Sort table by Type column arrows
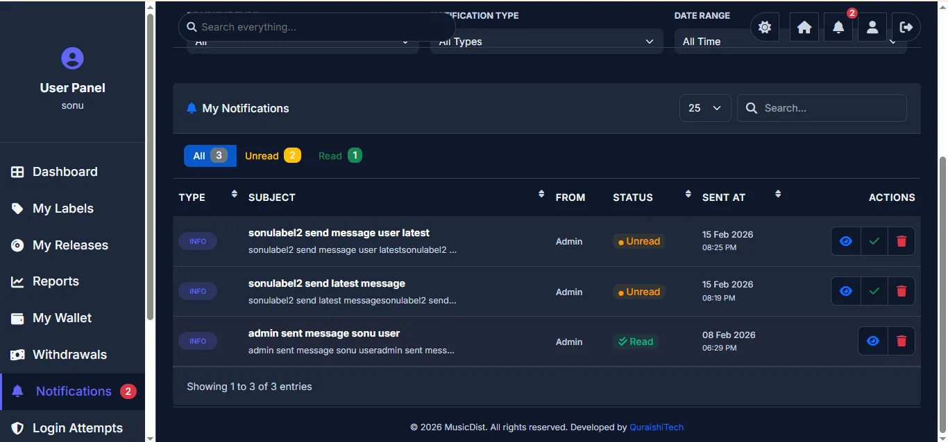The width and height of the screenshot is (948, 442). coord(235,194)
